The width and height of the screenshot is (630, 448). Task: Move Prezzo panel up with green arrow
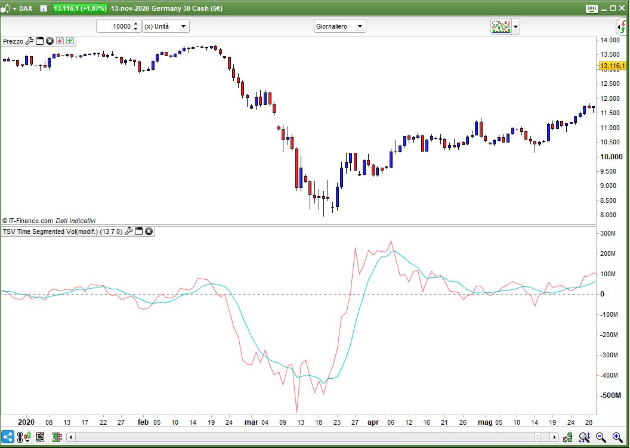pos(70,41)
